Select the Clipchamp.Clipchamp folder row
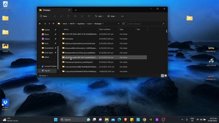The height and width of the screenshot is (123, 219). (x=104, y=62)
